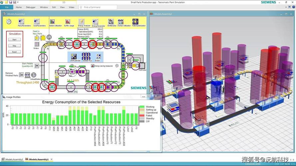Open the Edit ribbon tab

click(54, 7)
